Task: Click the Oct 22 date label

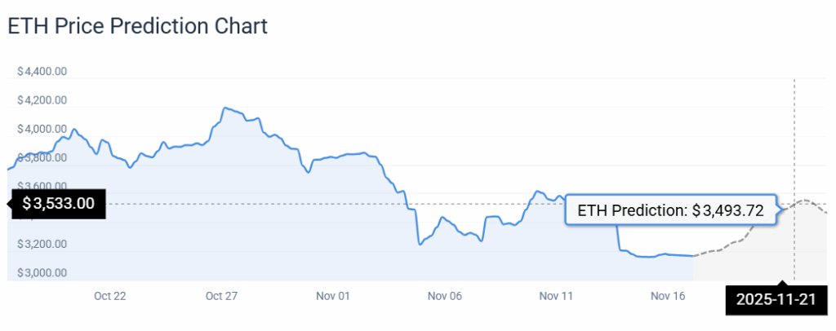Action: coord(110,296)
